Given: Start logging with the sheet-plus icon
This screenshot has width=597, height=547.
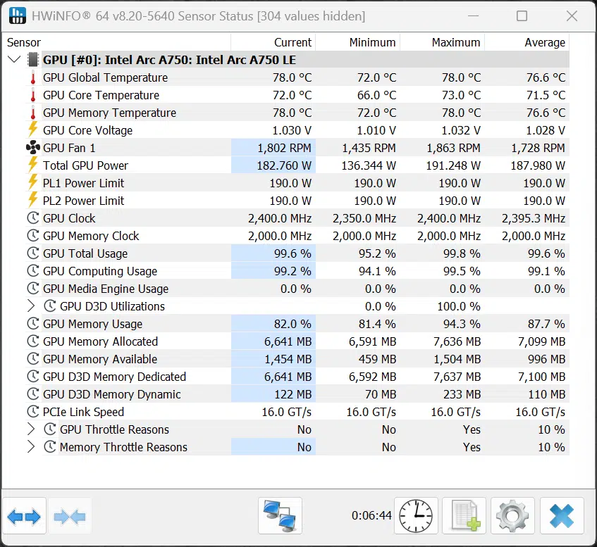Looking at the screenshot, I should point(464,516).
